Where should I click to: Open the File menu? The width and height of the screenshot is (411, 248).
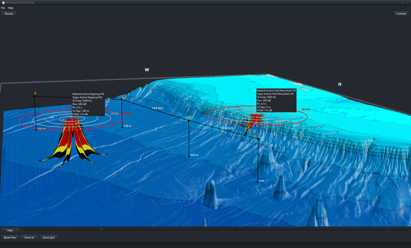3,8
